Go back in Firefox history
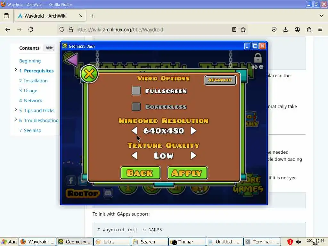This screenshot has width=328, height=246. (8, 29)
